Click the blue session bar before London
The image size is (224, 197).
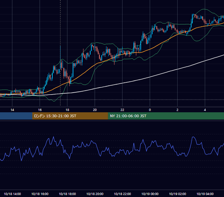click(x=16, y=116)
